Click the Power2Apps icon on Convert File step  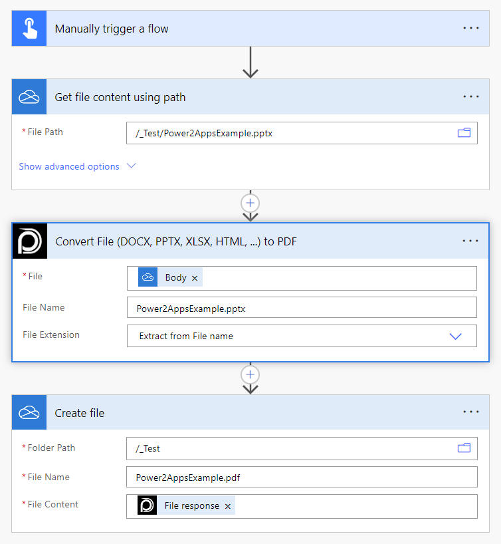pos(30,241)
